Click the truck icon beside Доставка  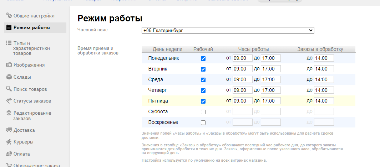pyautogui.click(x=9, y=130)
